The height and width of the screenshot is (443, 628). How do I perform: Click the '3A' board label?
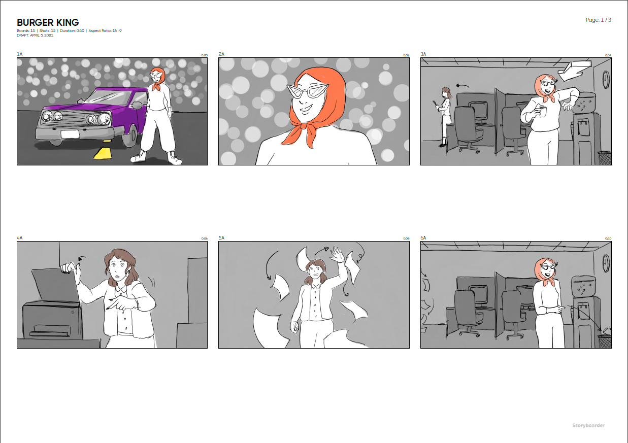pos(423,54)
